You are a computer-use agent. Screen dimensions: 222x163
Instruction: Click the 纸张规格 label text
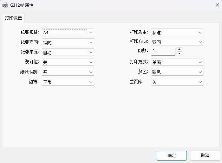coord(30,32)
